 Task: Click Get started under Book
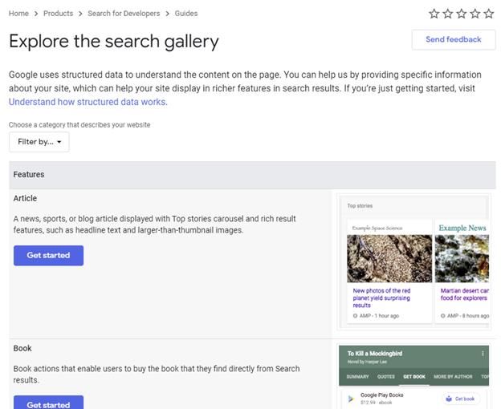tap(48, 403)
